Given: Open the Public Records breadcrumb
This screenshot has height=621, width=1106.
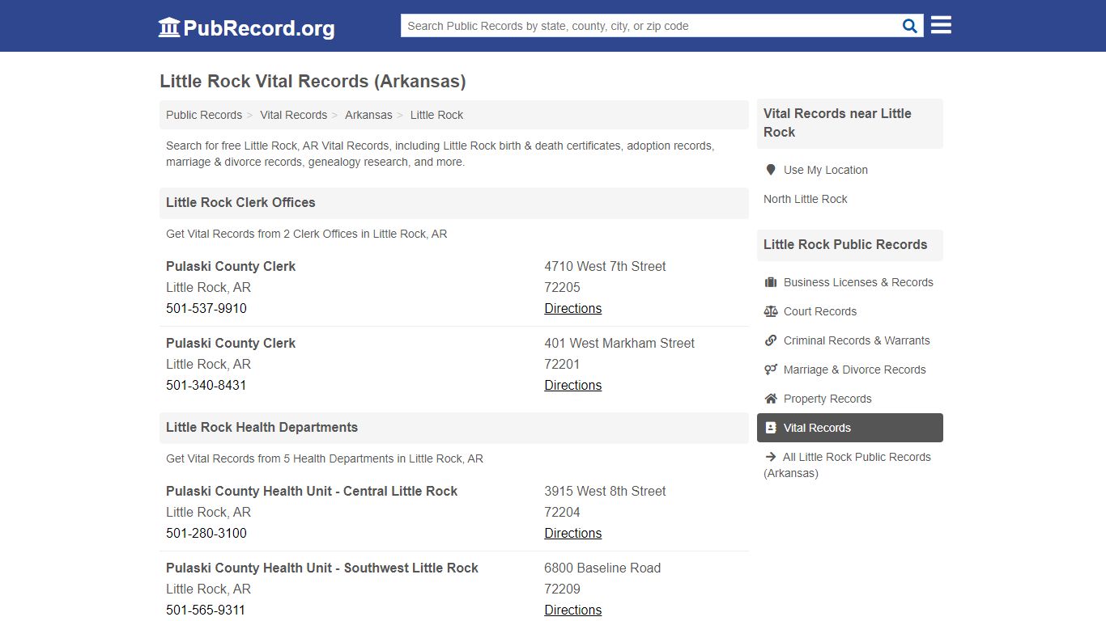Looking at the screenshot, I should (204, 115).
